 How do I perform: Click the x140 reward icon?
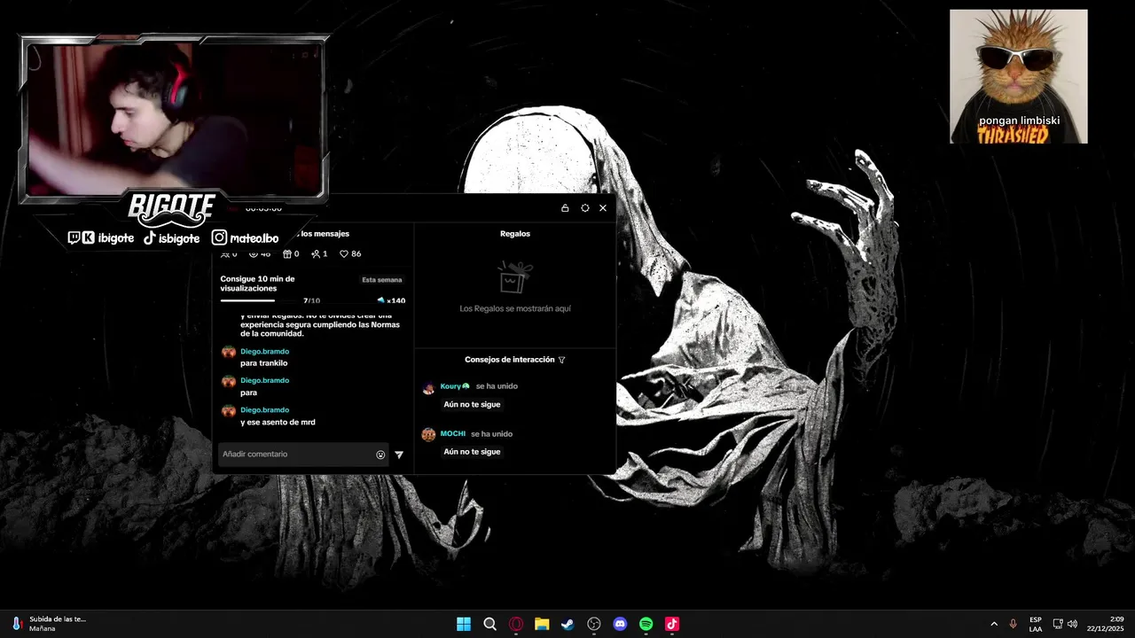tap(391, 300)
